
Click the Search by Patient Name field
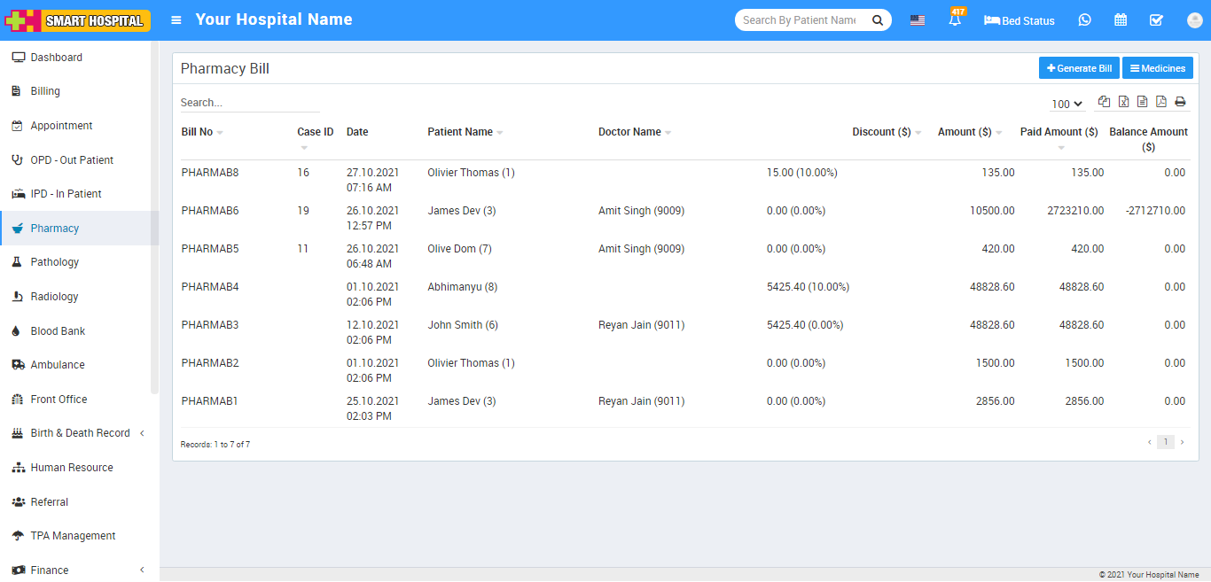[x=800, y=20]
